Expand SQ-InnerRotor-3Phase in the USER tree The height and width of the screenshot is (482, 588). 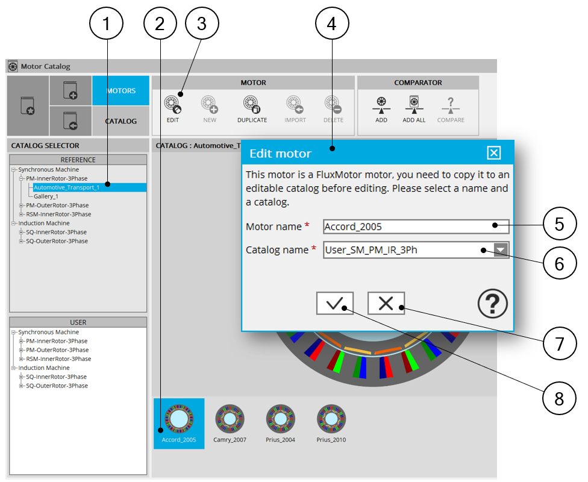[22, 377]
